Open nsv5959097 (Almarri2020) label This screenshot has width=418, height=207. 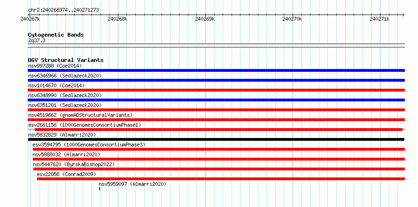click(132, 184)
